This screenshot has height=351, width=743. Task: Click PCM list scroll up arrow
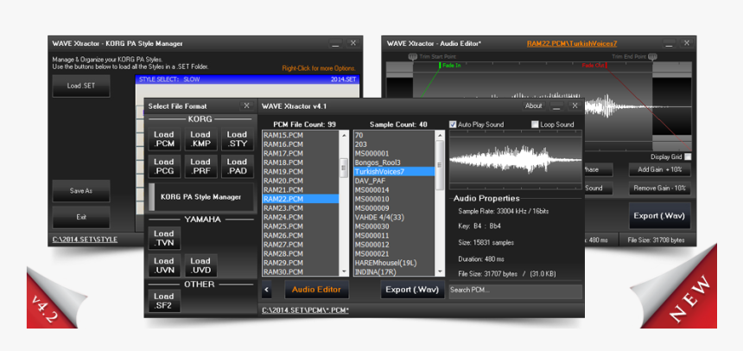click(x=344, y=135)
